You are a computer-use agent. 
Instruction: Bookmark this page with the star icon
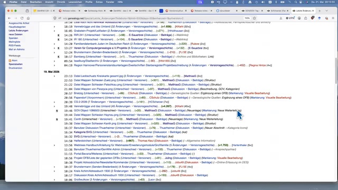pos(255,18)
